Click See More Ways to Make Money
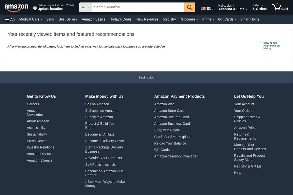This screenshot has height=195, width=293. 105,184
